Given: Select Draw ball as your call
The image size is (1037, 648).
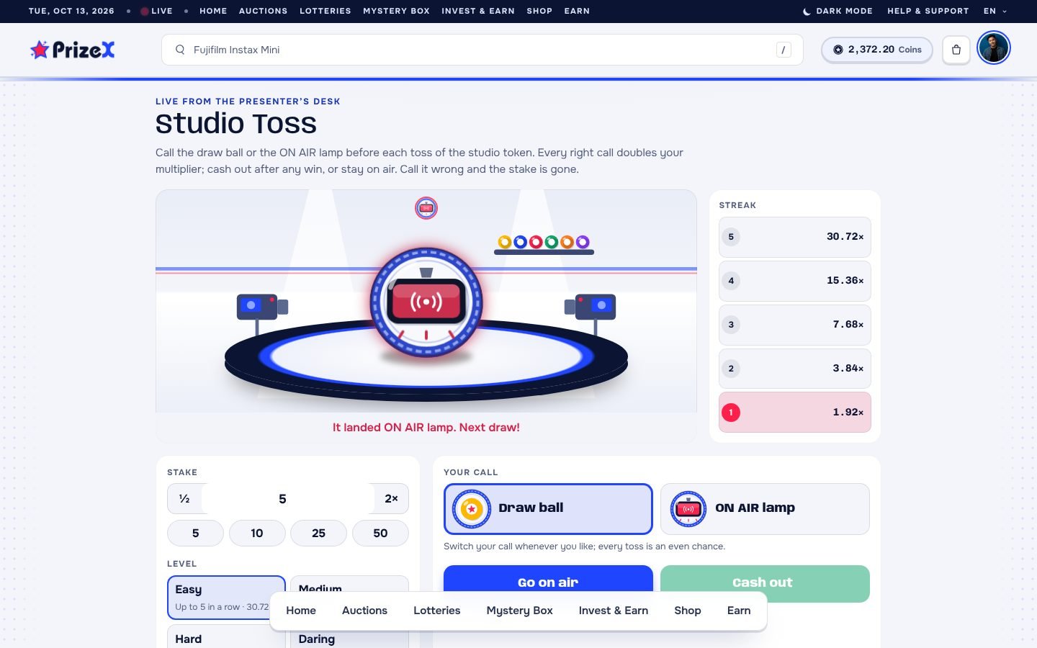Looking at the screenshot, I should pos(548,509).
